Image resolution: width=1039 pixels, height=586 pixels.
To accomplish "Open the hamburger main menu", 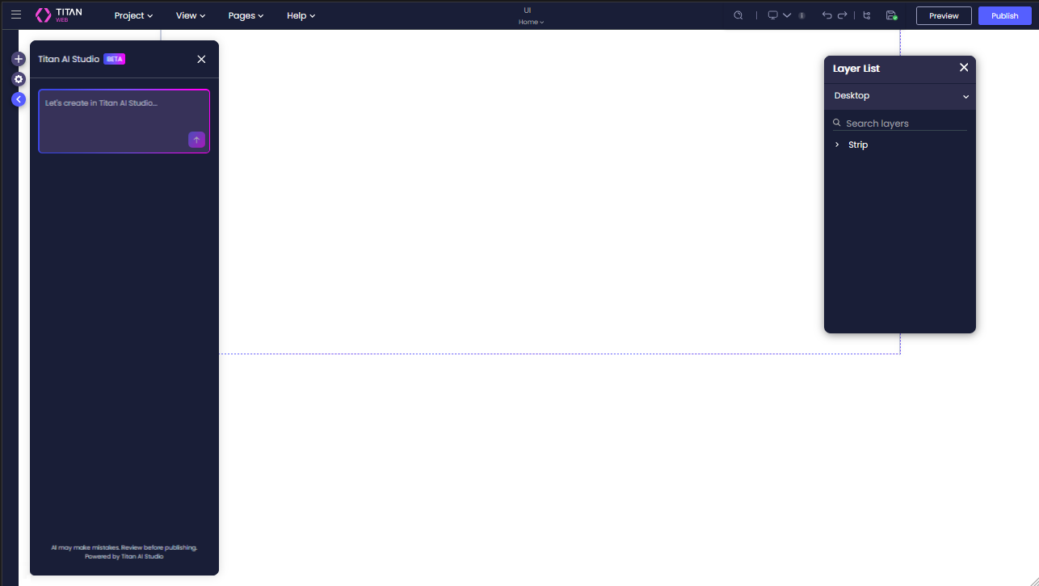I will [16, 15].
